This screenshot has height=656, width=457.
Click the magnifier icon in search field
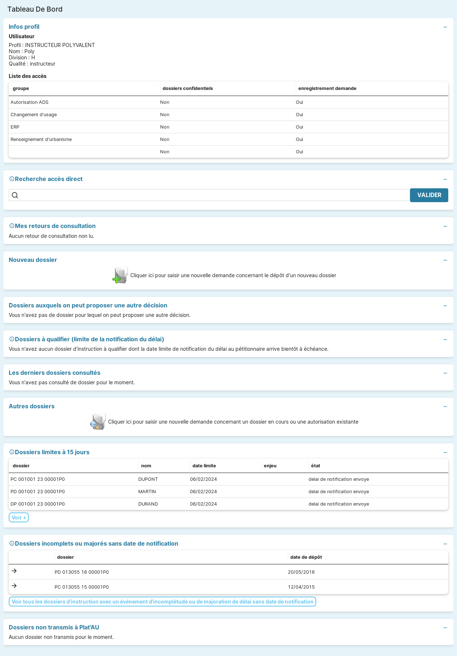point(15,195)
